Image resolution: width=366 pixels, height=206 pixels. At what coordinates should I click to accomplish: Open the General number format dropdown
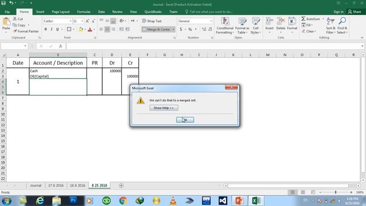(x=211, y=21)
